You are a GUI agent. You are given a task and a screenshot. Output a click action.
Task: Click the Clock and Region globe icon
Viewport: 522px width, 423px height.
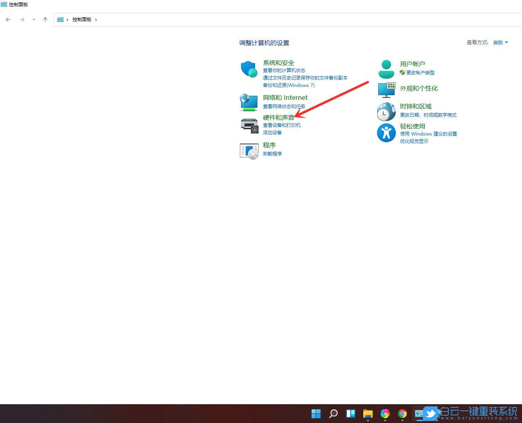(386, 112)
